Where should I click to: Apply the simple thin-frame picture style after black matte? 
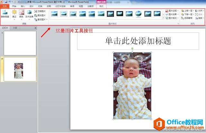click(129, 14)
